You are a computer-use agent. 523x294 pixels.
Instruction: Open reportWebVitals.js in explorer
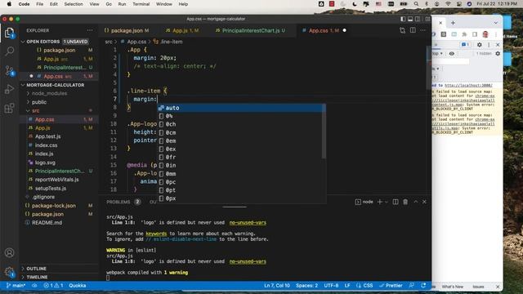[x=56, y=180]
